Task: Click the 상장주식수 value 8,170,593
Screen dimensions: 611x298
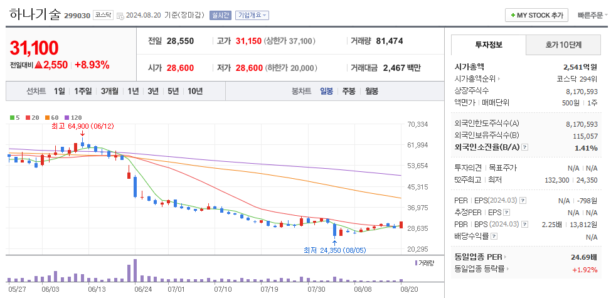Action: [x=582, y=91]
